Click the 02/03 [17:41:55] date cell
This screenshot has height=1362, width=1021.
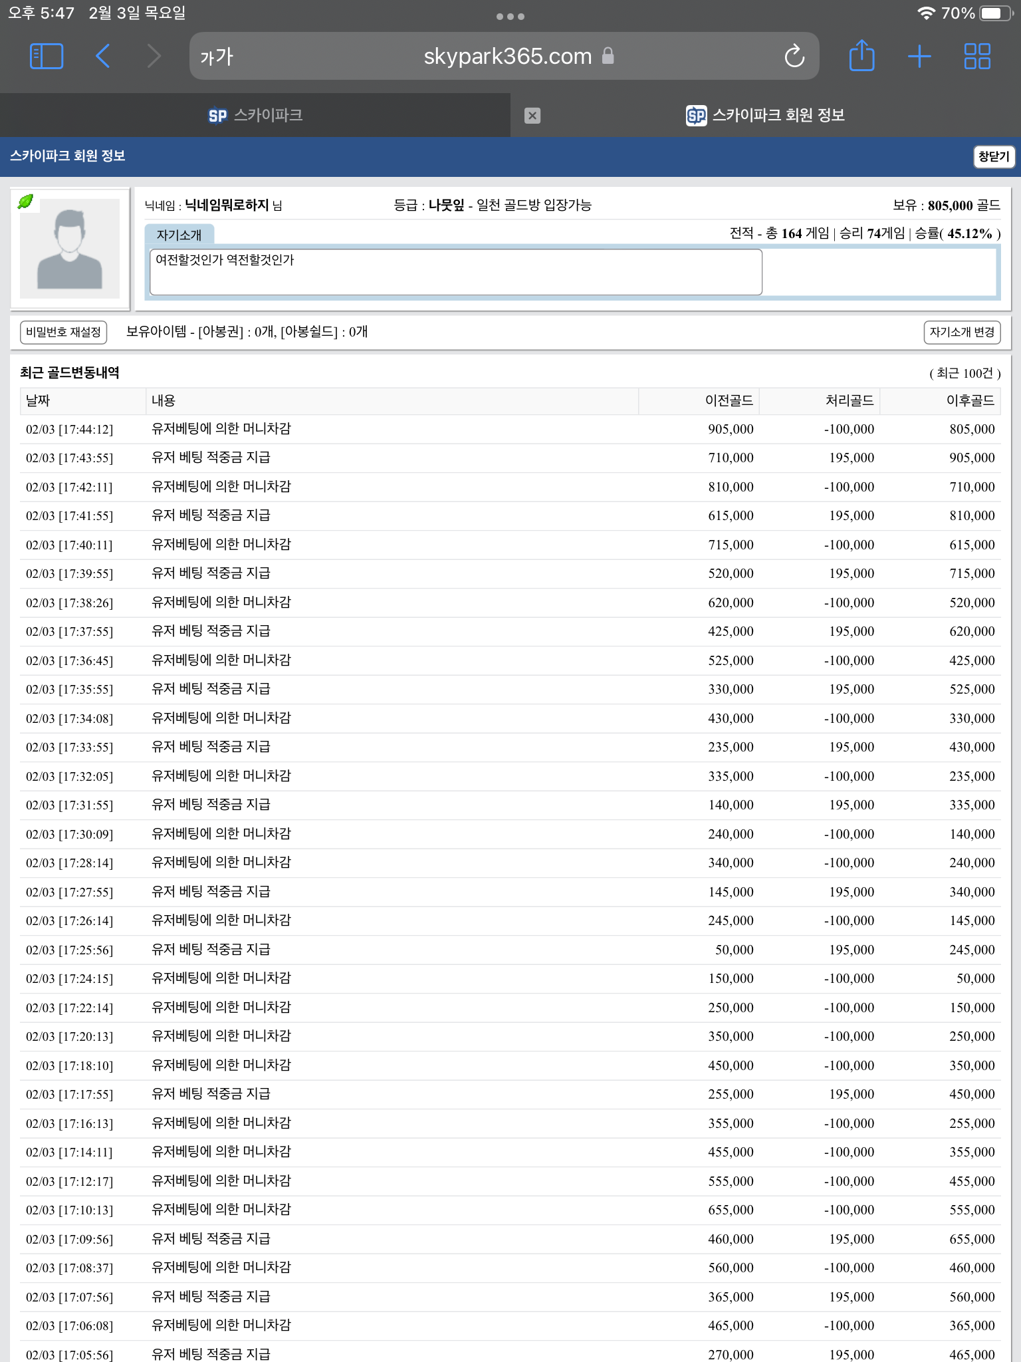pos(69,516)
